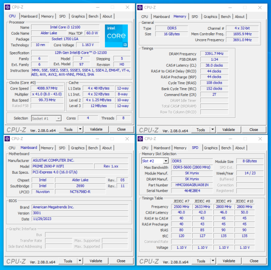
Task: Click the Part Number field HMCG66AGBUA081N
Action: [x=191, y=185]
